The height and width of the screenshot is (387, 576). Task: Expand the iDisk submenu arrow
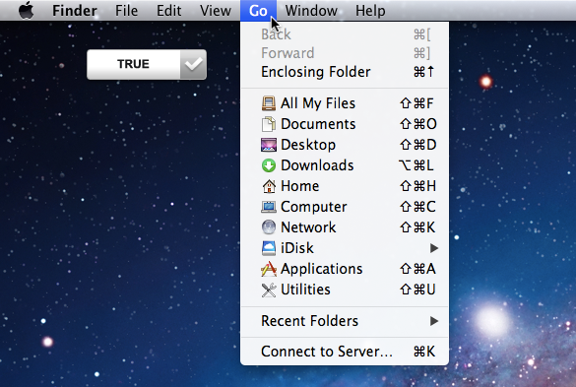(x=434, y=248)
